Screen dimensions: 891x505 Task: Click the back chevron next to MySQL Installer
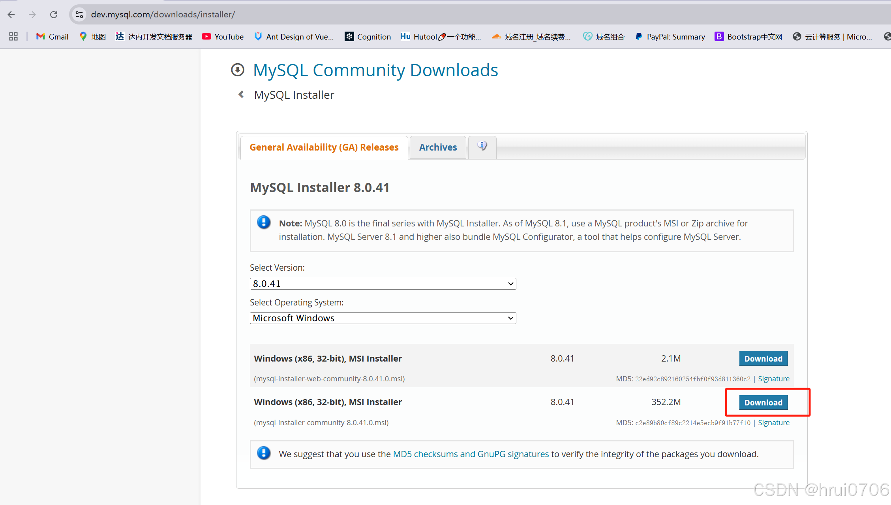[241, 94]
